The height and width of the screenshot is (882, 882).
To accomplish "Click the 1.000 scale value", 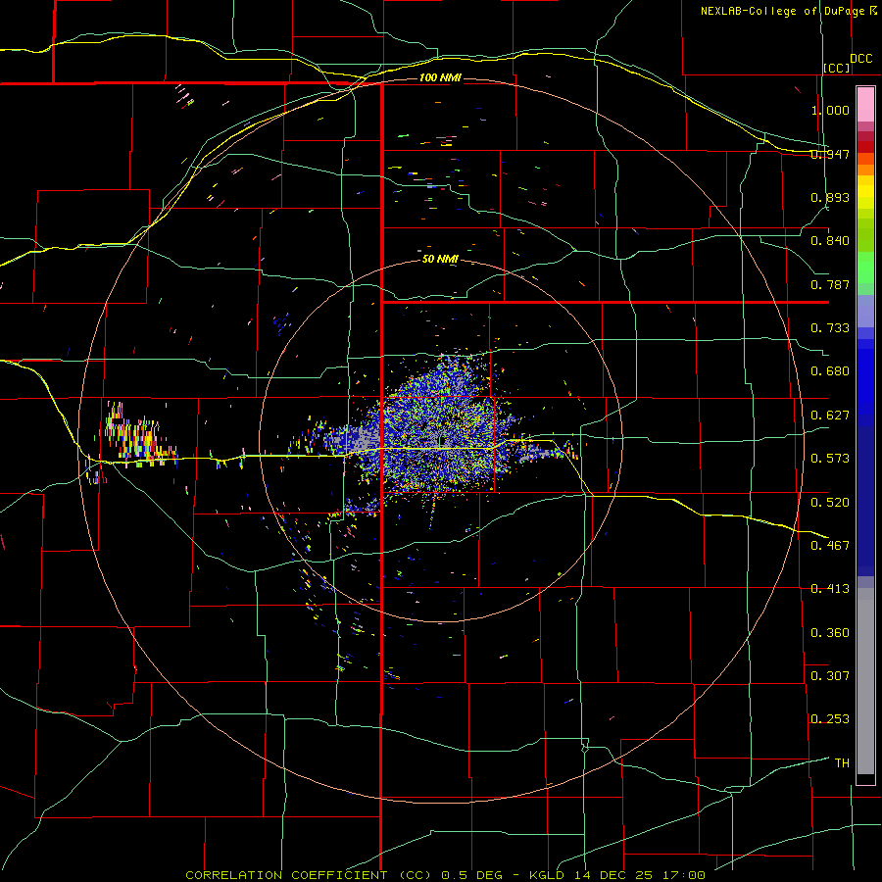I will click(x=830, y=110).
